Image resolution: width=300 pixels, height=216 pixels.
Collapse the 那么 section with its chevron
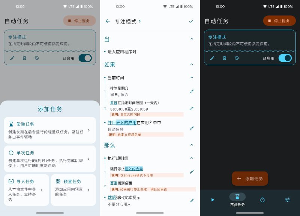[x=192, y=145]
